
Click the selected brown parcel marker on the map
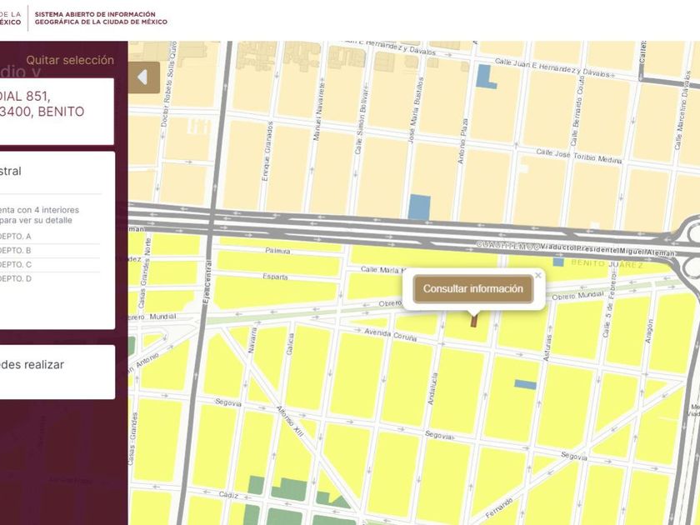point(473,321)
